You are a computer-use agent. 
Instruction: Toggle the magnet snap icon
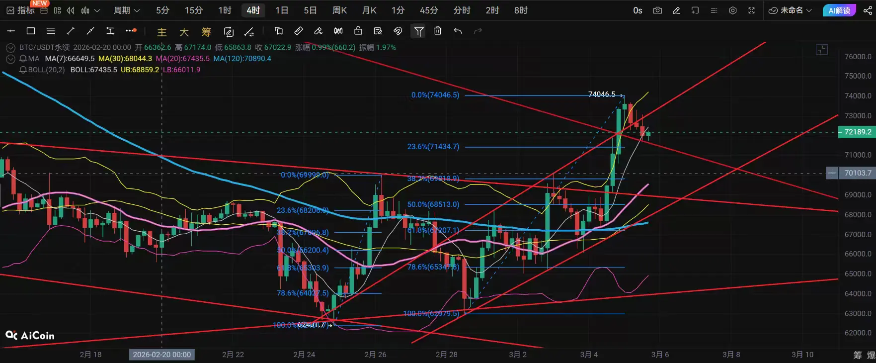pyautogui.click(x=398, y=31)
